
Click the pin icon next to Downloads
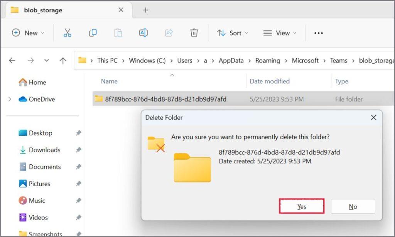79,150
